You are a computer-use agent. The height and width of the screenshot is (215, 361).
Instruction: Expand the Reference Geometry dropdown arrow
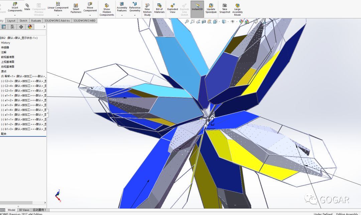[x=135, y=15]
